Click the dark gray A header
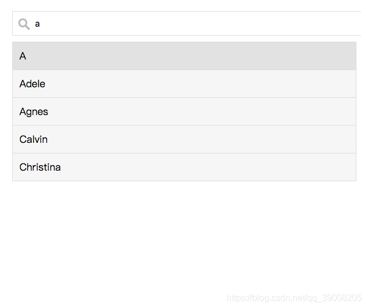The width and height of the screenshot is (367, 308). click(184, 56)
